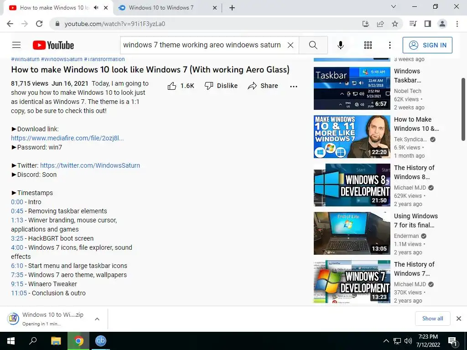Show hidden system tray icons chevron
This screenshot has height=350, width=467.
(x=386, y=341)
